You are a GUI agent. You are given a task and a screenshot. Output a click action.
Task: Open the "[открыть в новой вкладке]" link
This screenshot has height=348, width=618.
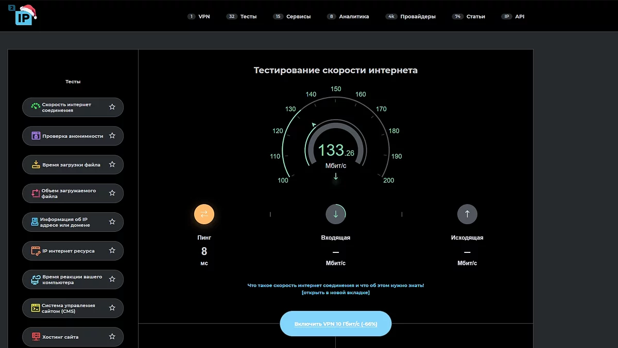(335, 292)
